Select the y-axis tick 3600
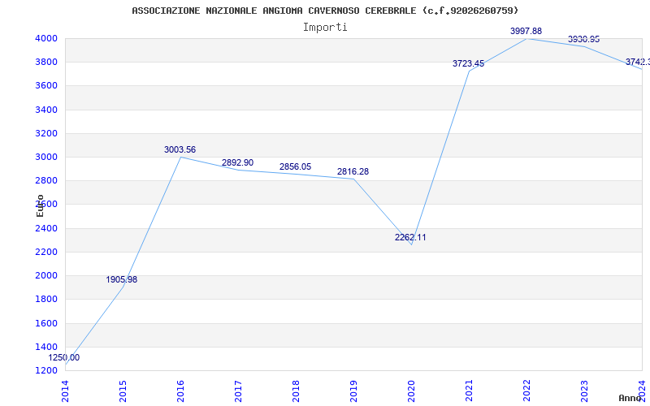650x406 pixels. [46, 86]
